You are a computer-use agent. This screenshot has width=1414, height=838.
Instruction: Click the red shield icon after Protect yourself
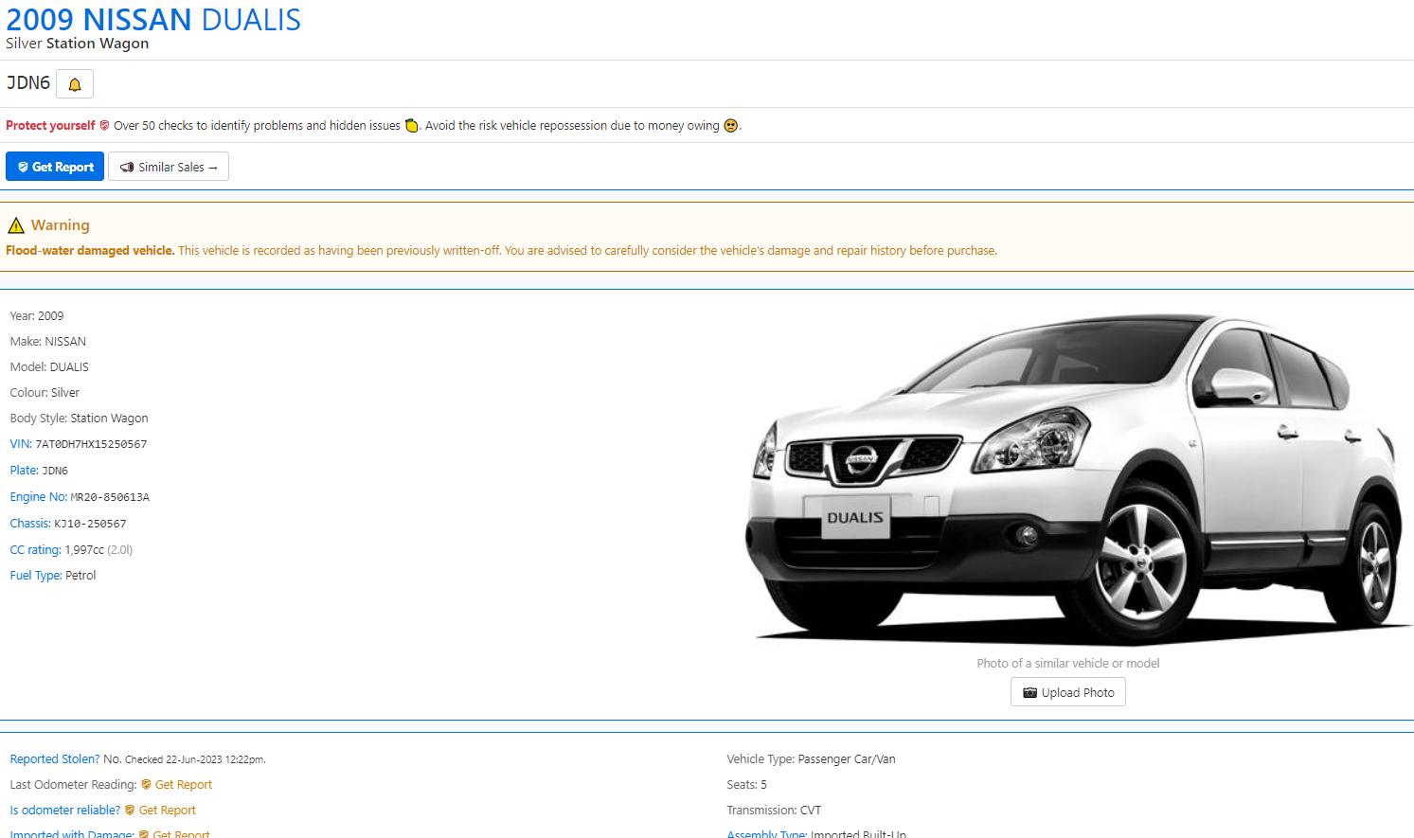tap(104, 126)
